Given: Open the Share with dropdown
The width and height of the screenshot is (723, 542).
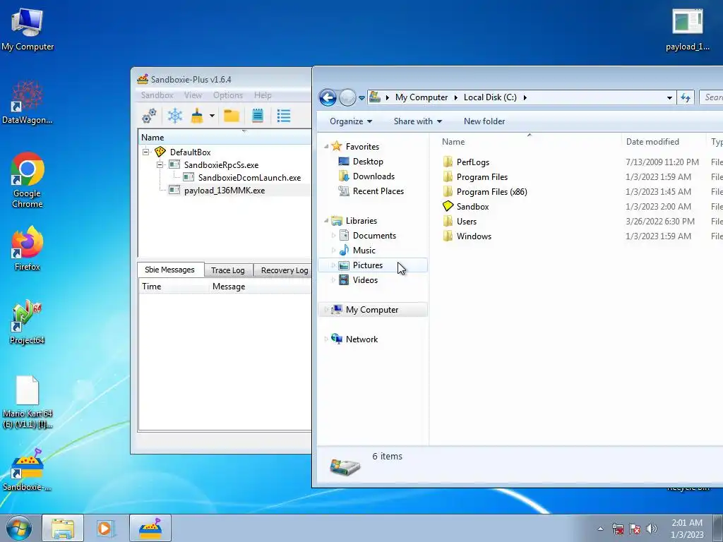Looking at the screenshot, I should pyautogui.click(x=418, y=121).
